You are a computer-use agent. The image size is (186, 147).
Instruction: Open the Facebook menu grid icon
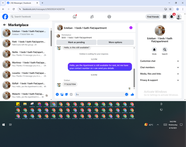pos(164,17)
